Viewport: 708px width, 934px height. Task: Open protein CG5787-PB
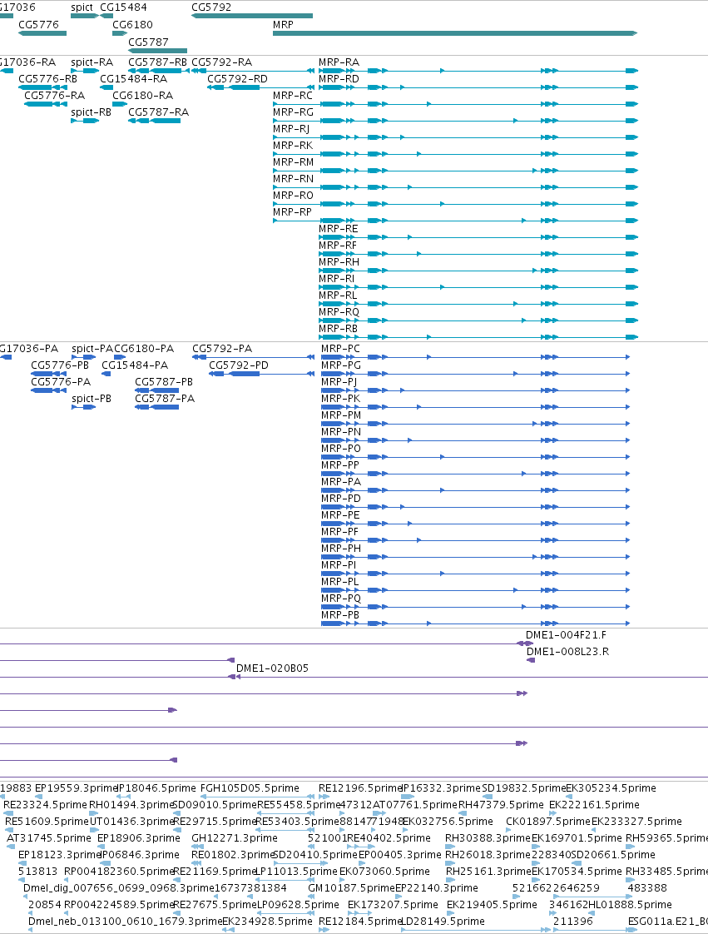[164, 382]
